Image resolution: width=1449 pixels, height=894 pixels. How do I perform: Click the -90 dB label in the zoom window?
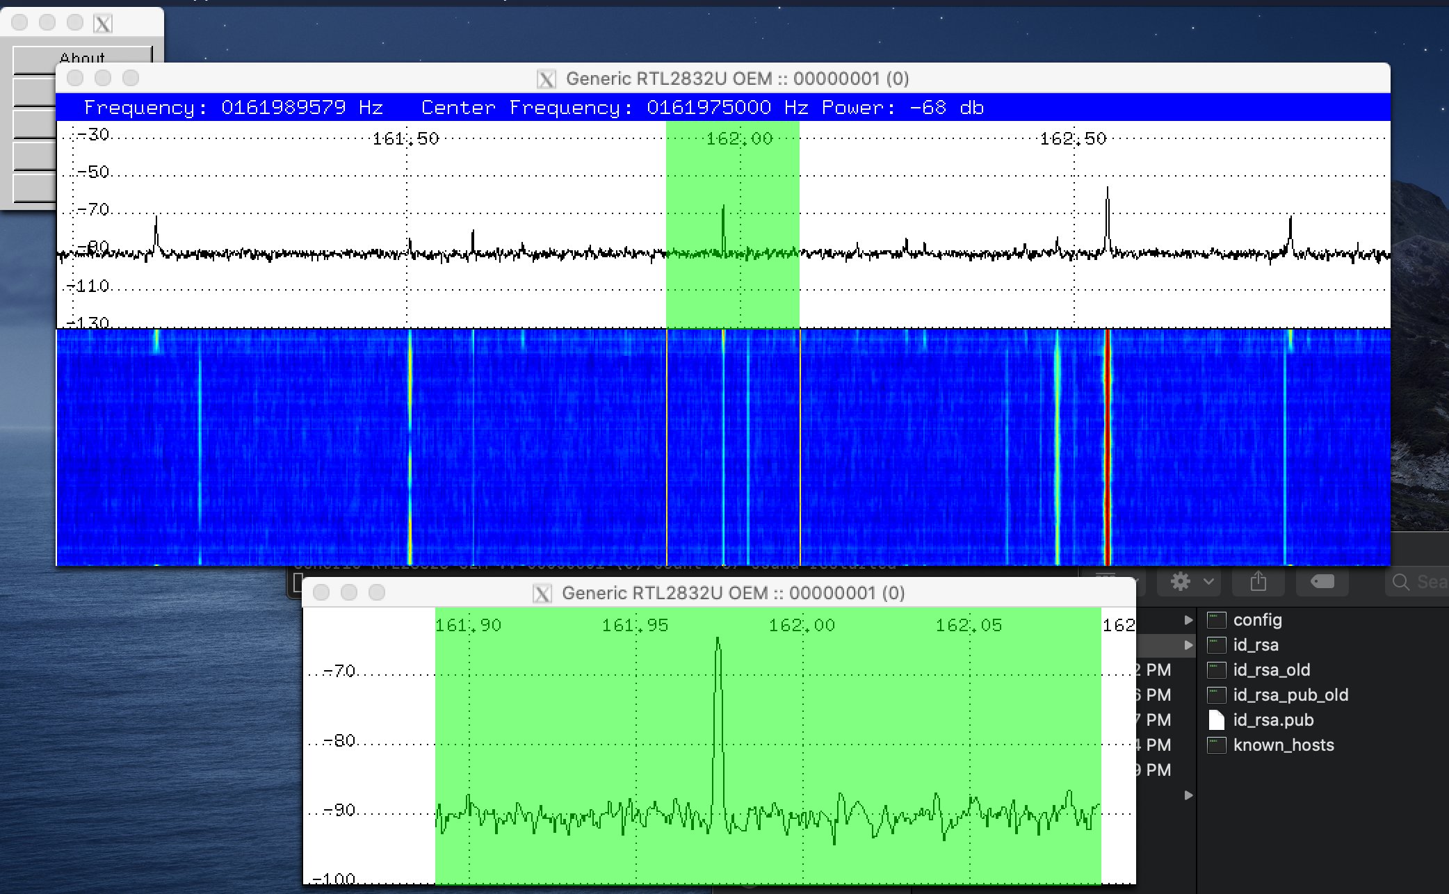coord(339,810)
